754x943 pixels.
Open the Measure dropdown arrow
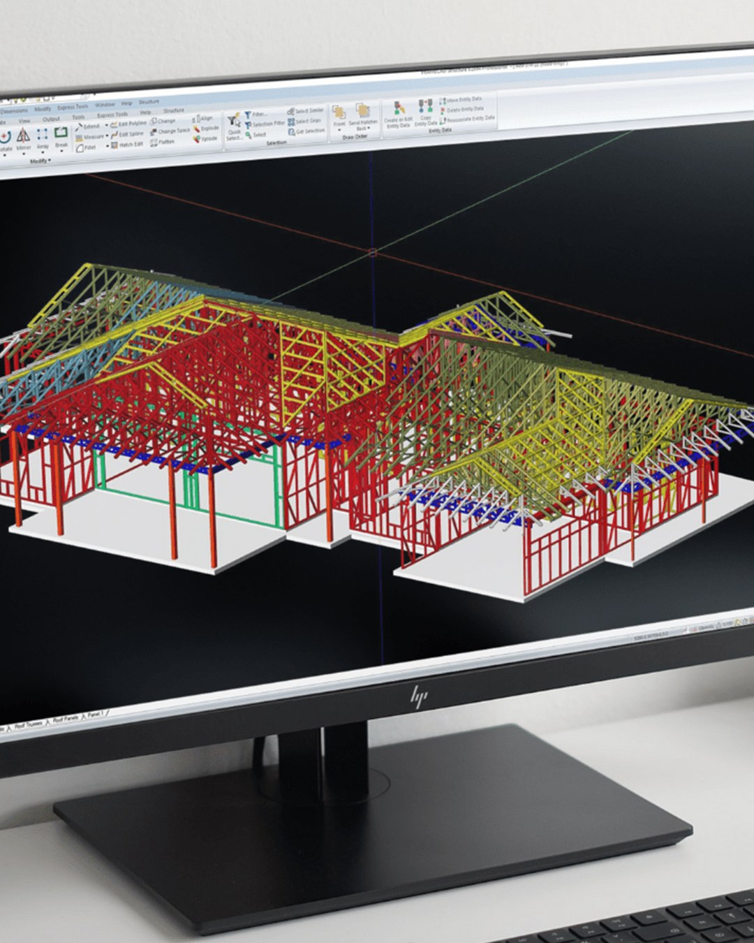pyautogui.click(x=107, y=136)
